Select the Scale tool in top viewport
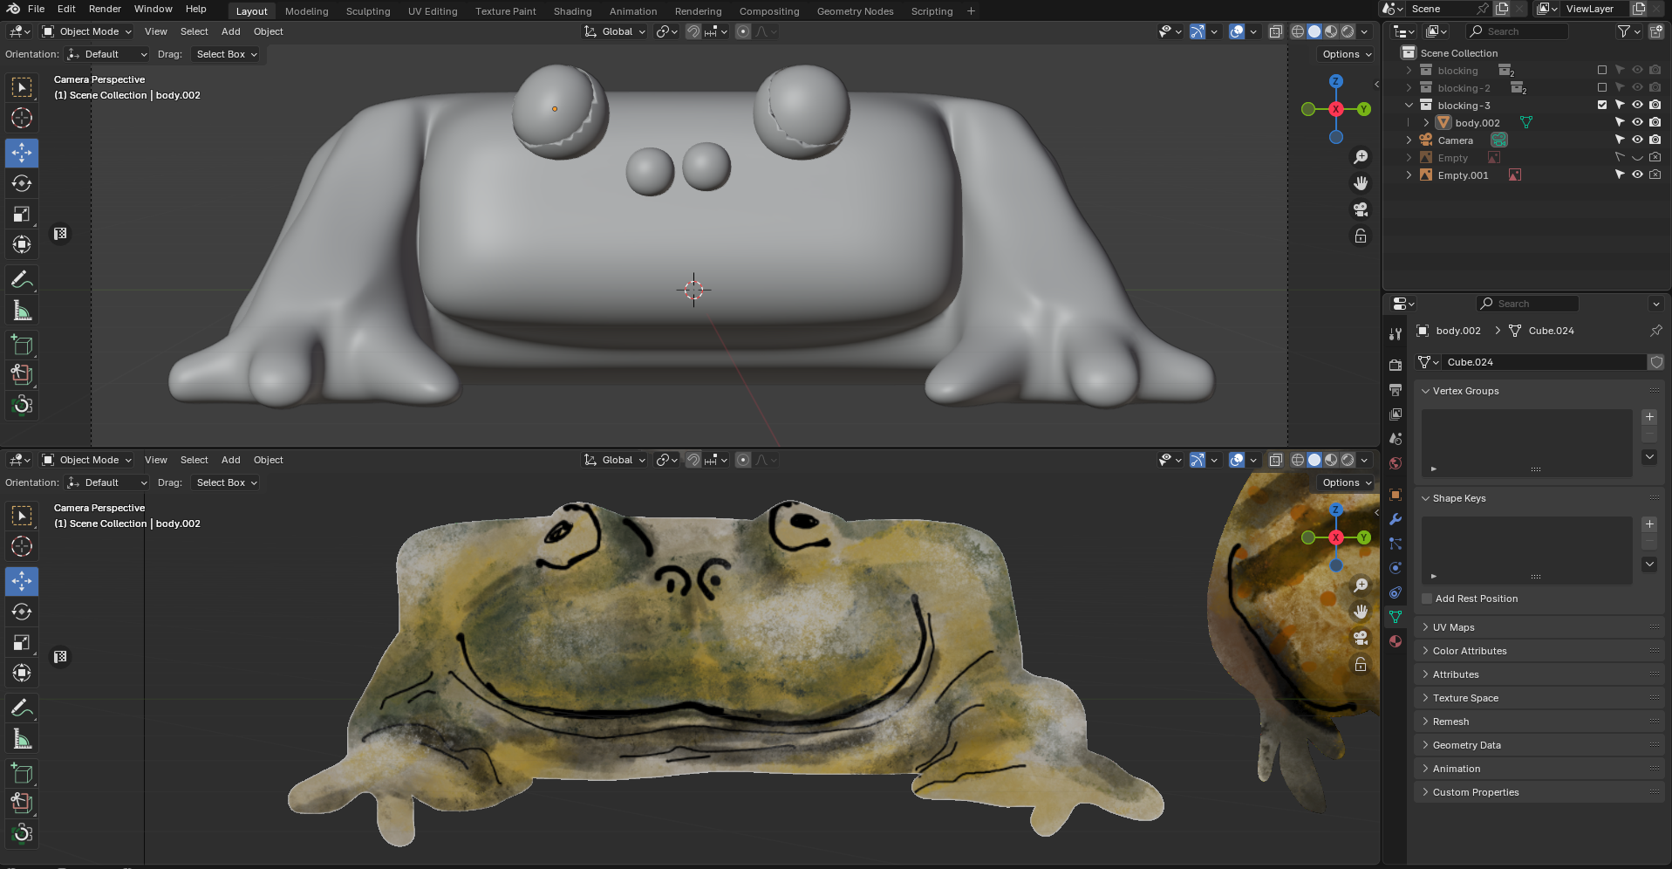 [22, 214]
